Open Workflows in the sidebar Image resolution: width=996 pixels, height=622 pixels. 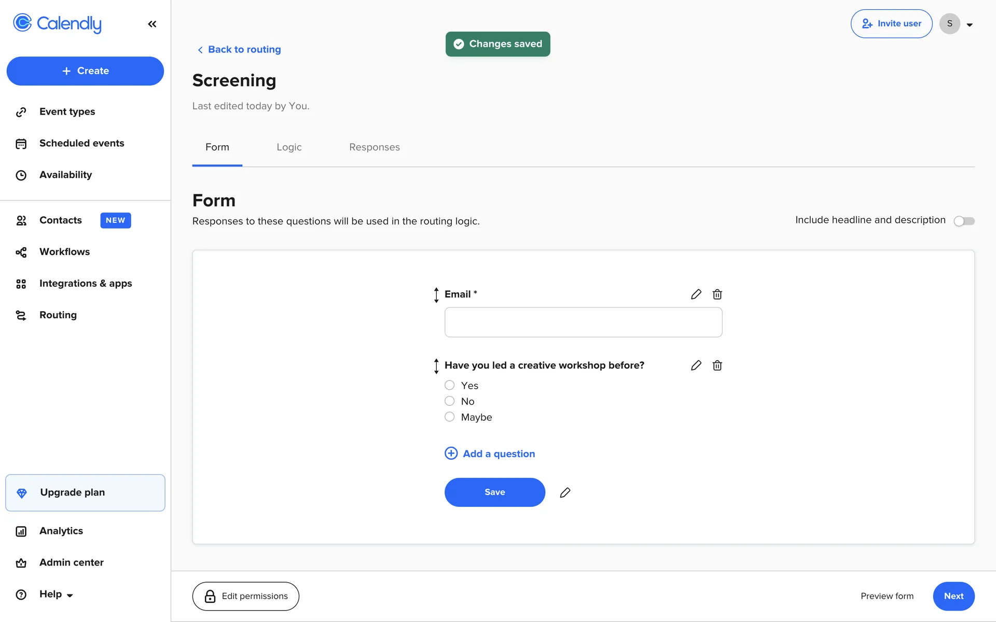[64, 252]
